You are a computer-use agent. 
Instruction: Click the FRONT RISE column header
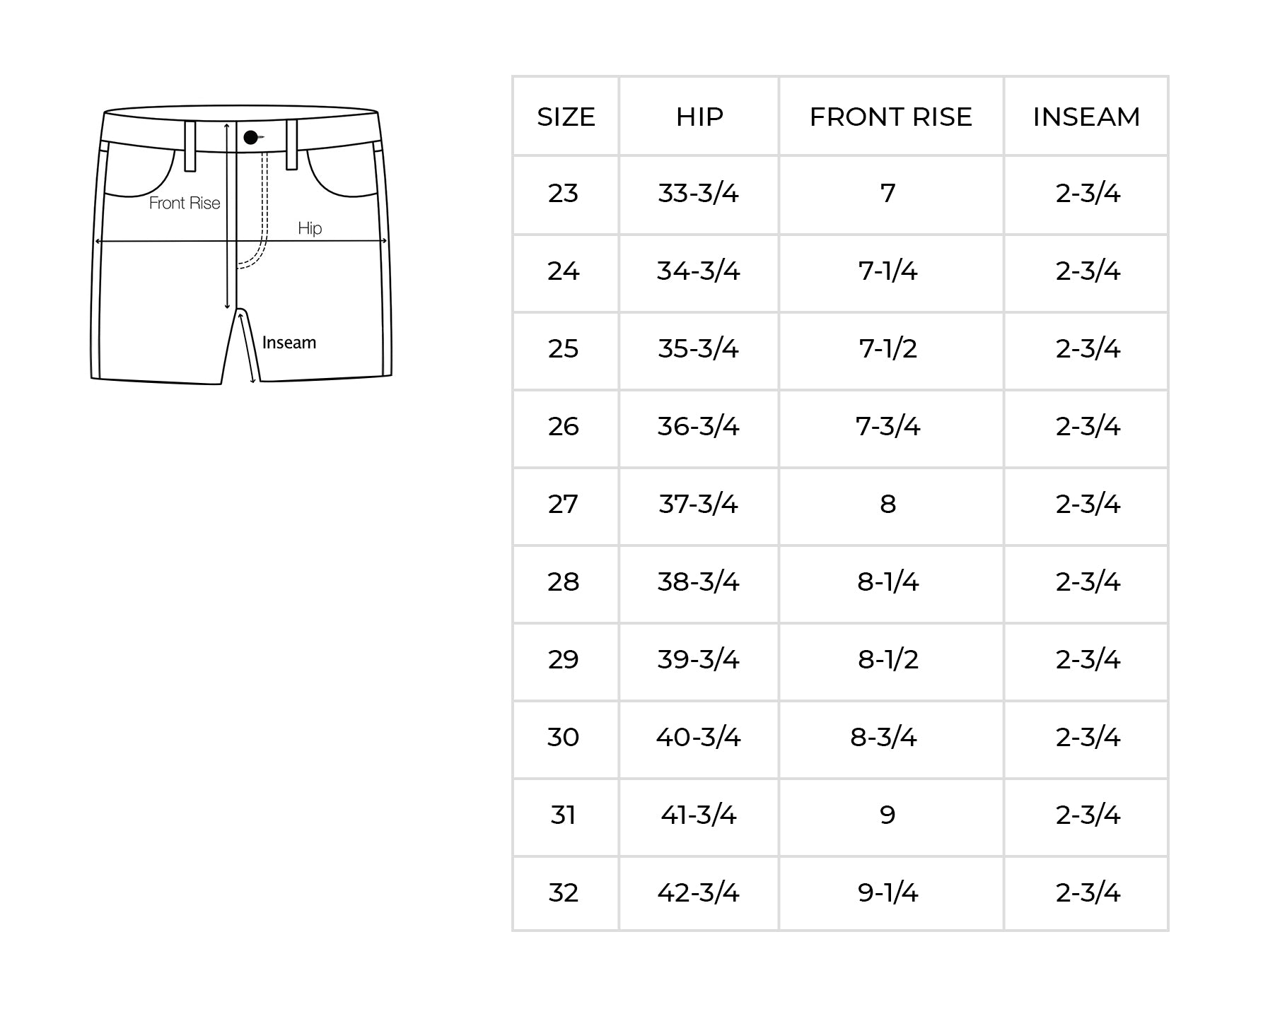(890, 117)
